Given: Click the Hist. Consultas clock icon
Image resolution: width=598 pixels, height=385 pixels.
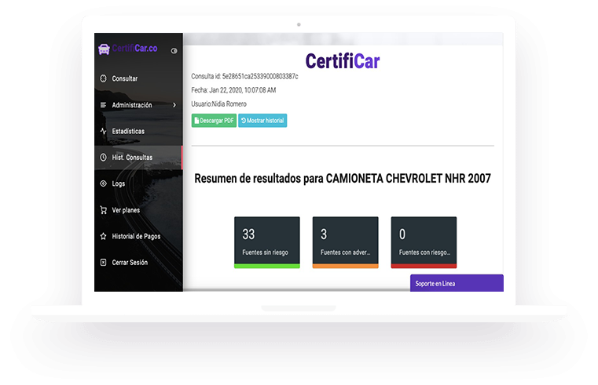Looking at the screenshot, I should tap(104, 157).
